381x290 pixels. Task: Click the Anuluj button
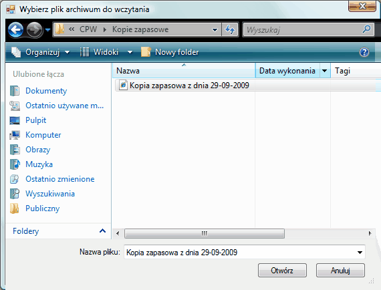click(x=340, y=271)
